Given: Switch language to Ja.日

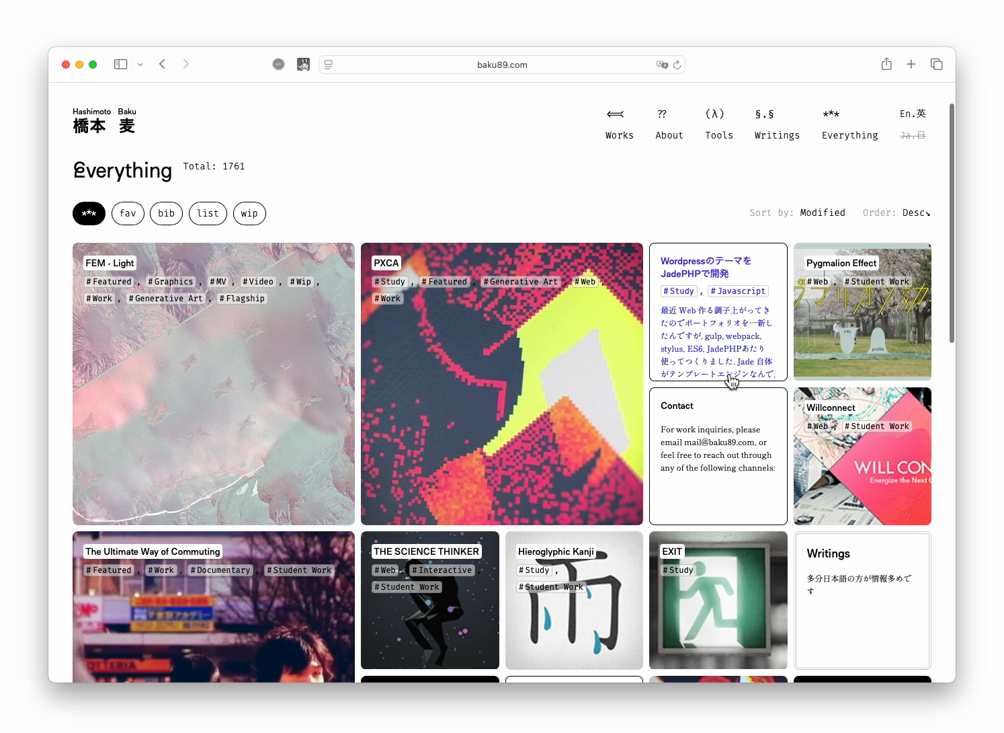Looking at the screenshot, I should [x=912, y=135].
